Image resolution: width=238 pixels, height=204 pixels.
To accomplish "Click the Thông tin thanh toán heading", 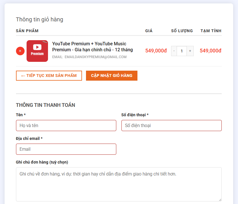I will 45,105.
